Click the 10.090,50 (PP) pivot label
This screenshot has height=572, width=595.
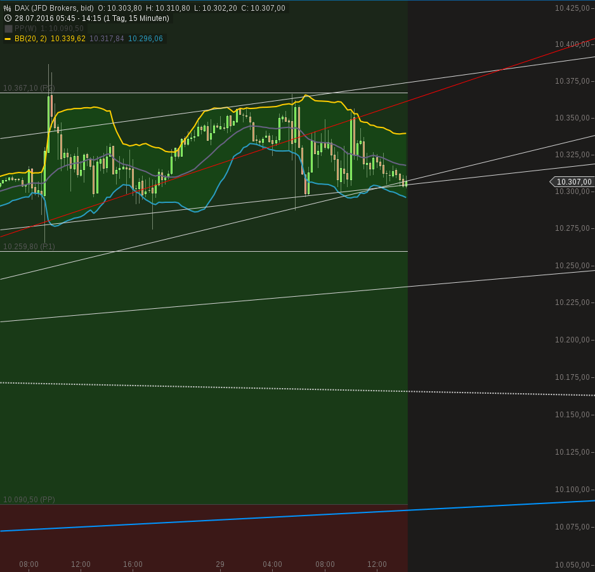point(29,500)
